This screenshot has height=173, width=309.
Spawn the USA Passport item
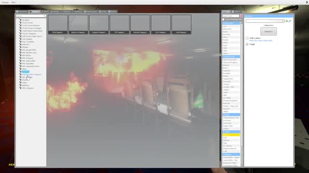click(x=182, y=25)
